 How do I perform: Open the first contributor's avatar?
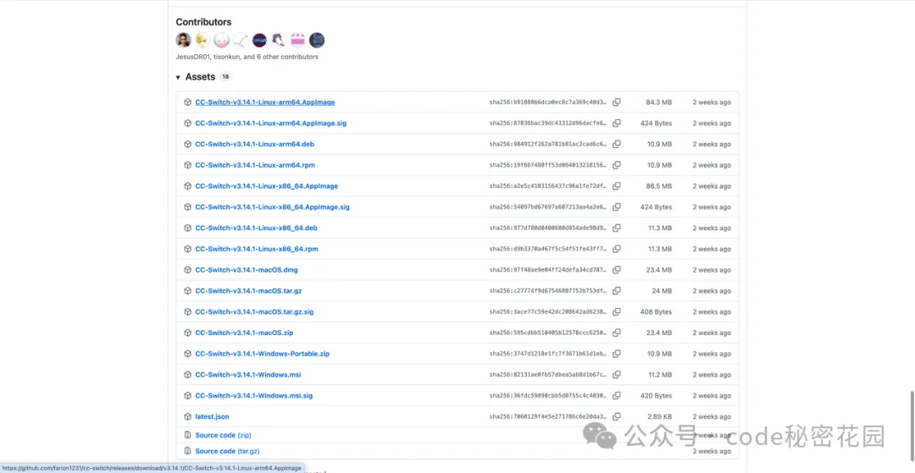[183, 41]
